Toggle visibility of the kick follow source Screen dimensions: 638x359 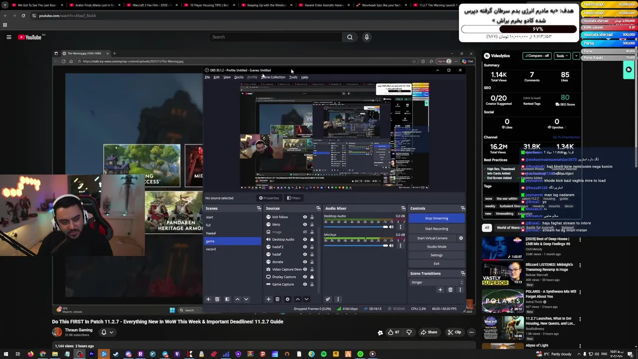305,217
